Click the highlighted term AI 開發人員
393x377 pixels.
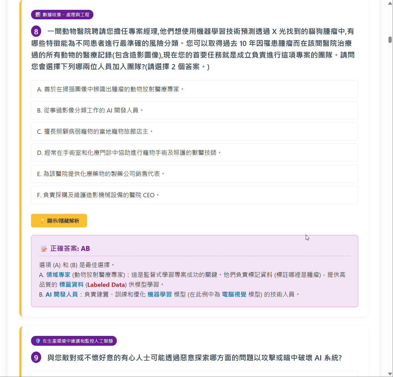(x=62, y=294)
